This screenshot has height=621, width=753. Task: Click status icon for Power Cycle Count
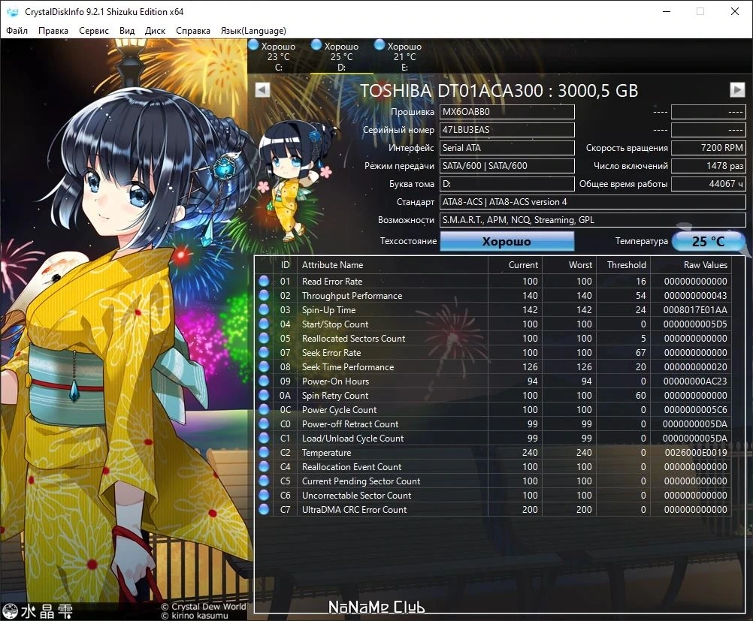[264, 409]
